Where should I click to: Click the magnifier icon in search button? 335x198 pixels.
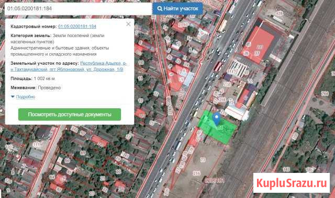pyautogui.click(x=160, y=8)
